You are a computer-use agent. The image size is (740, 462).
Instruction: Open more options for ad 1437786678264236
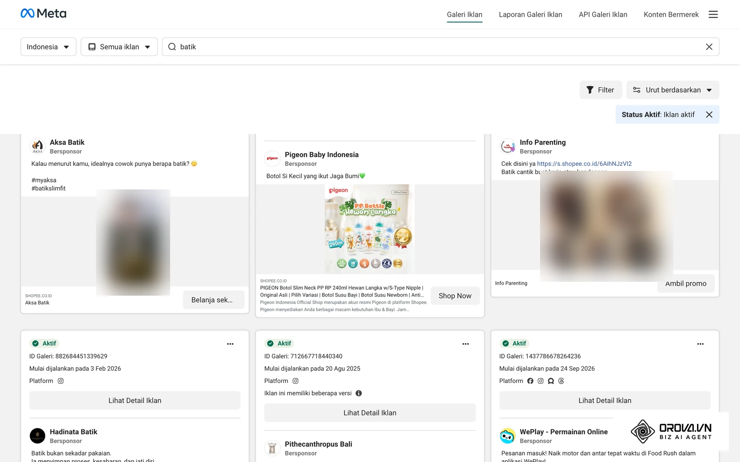tap(700, 344)
